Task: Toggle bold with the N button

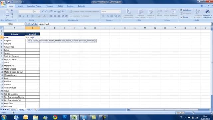Action: [x=20, y=16]
